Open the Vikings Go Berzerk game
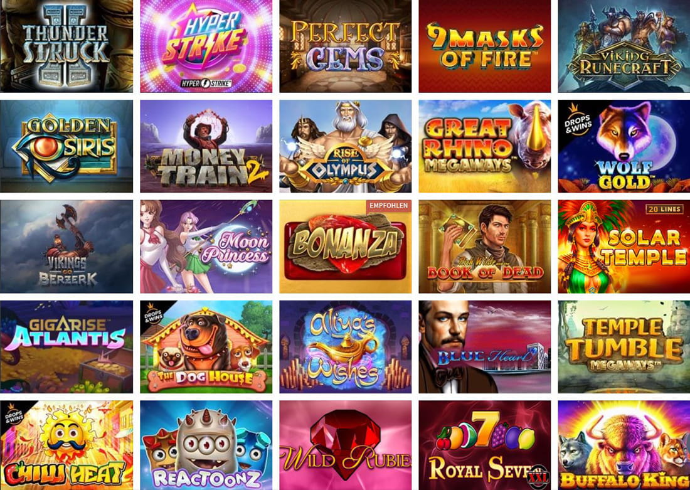The height and width of the screenshot is (490, 690). pos(66,247)
